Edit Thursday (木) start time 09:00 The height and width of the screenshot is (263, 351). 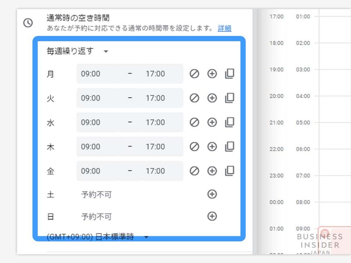click(97, 147)
